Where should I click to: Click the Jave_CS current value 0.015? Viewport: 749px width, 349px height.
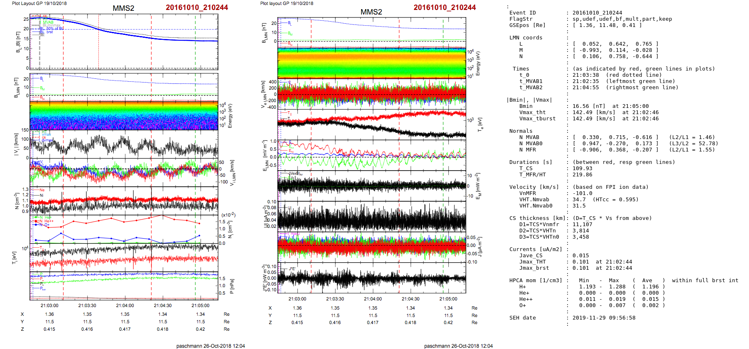tap(580, 256)
